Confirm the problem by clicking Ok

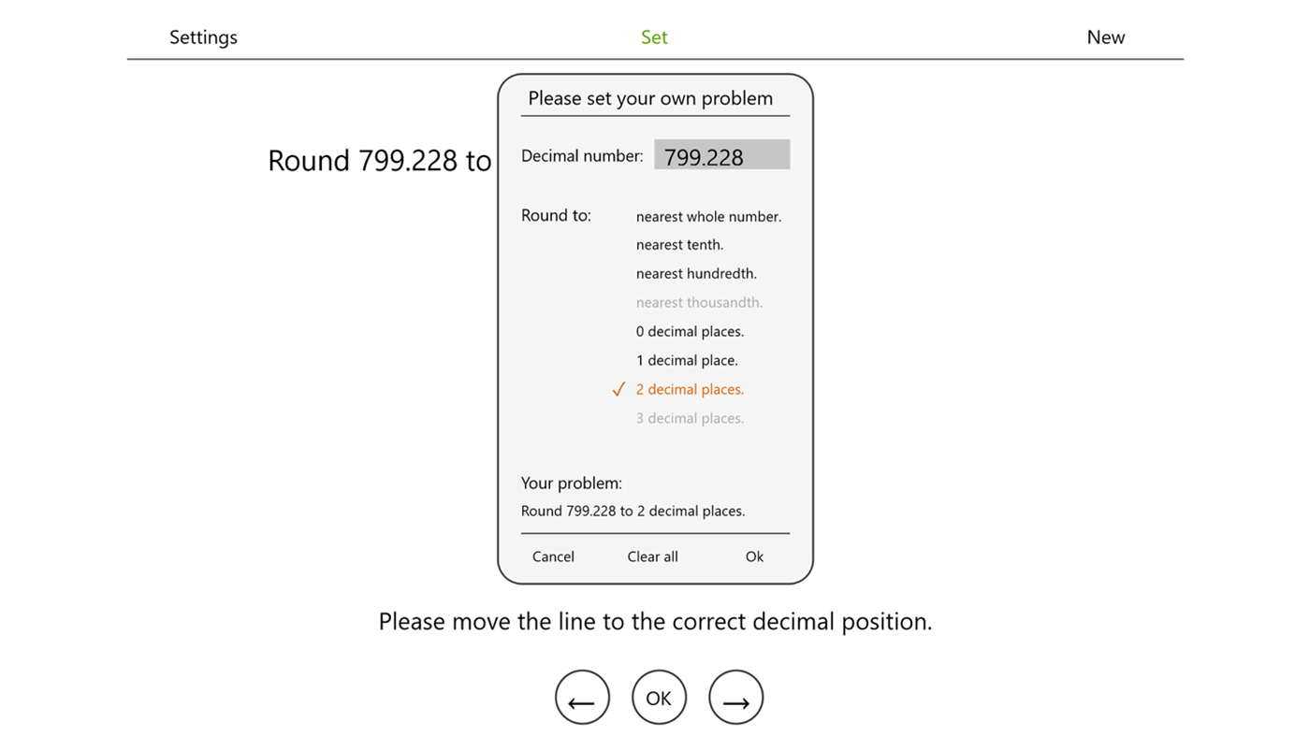[754, 556]
